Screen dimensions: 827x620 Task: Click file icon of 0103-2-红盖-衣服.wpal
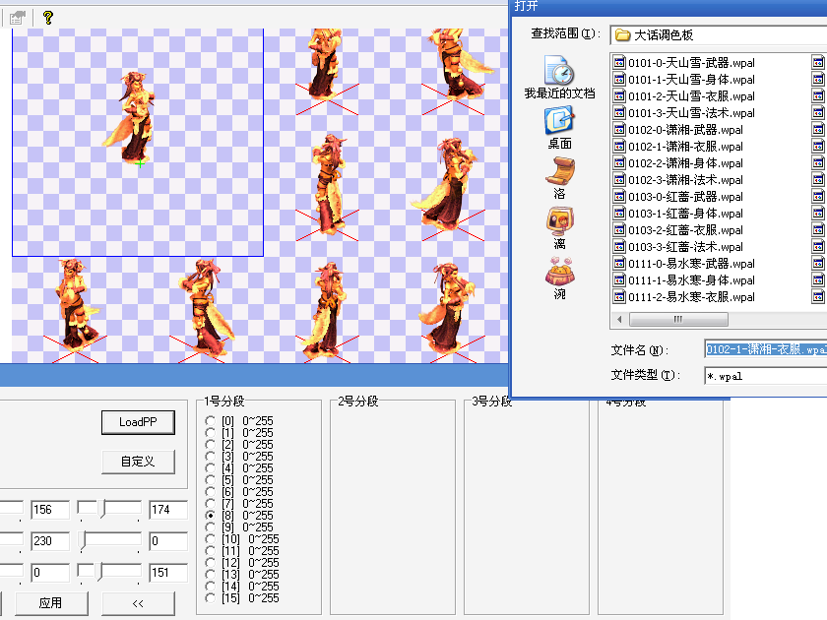[619, 230]
